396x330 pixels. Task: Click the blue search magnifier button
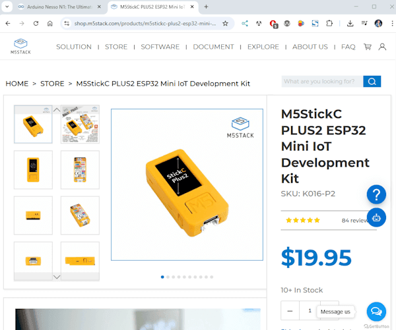372,82
